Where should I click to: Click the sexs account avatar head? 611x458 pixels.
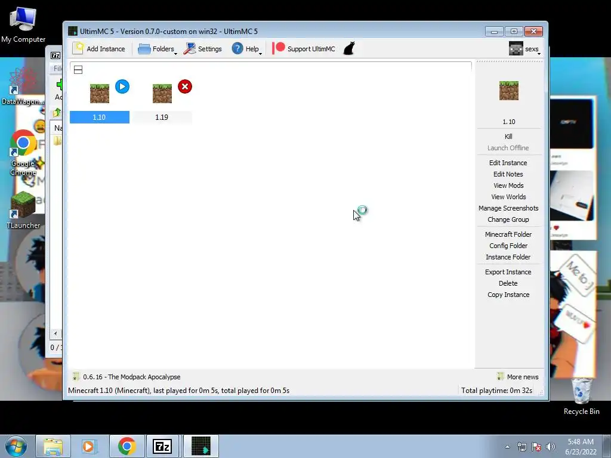(x=516, y=49)
